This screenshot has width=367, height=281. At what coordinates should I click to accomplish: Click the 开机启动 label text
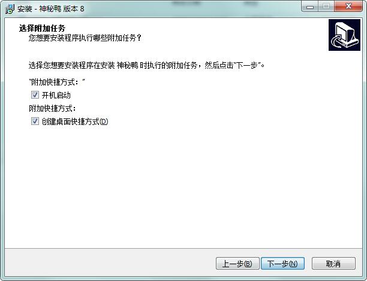56,95
